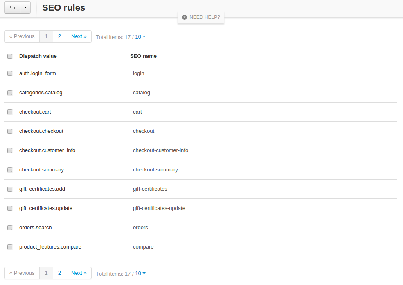
Task: Enable the checkout.customer_info row checkbox
Action: point(10,150)
